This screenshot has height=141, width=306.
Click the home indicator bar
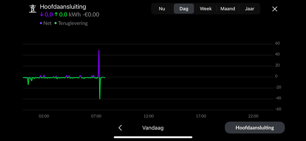point(153,137)
